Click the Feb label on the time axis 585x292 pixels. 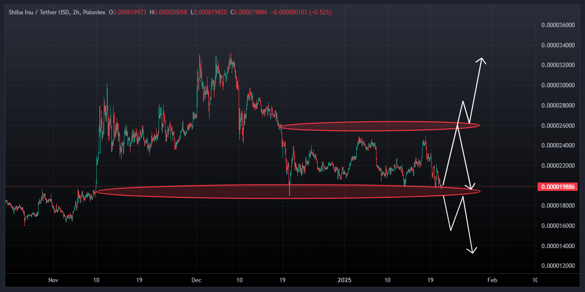(x=493, y=280)
